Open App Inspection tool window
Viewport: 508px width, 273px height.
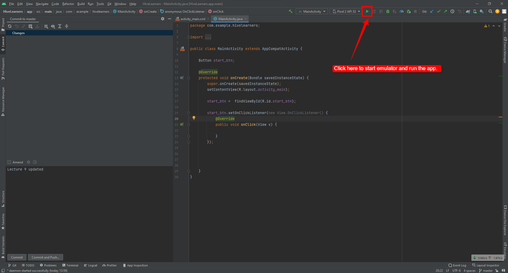click(x=135, y=265)
